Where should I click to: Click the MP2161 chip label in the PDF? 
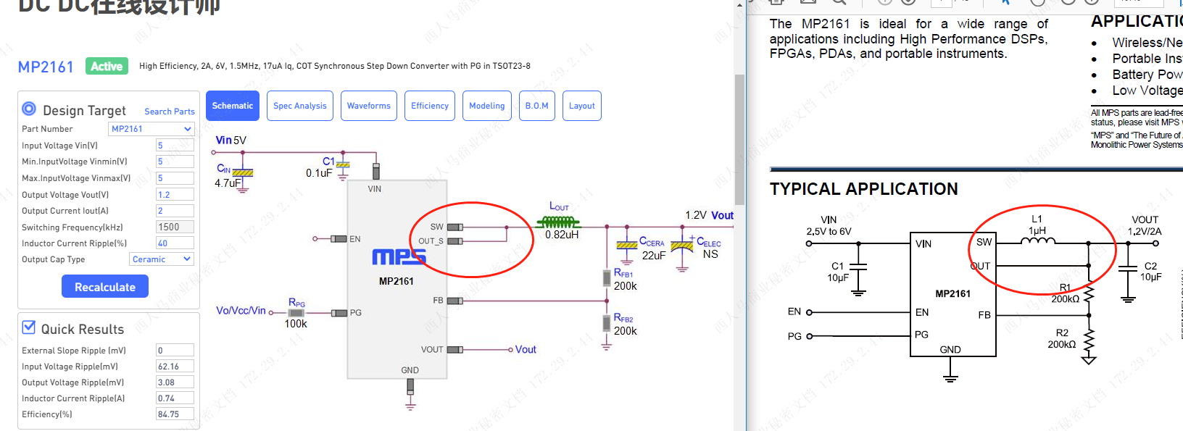(x=952, y=293)
